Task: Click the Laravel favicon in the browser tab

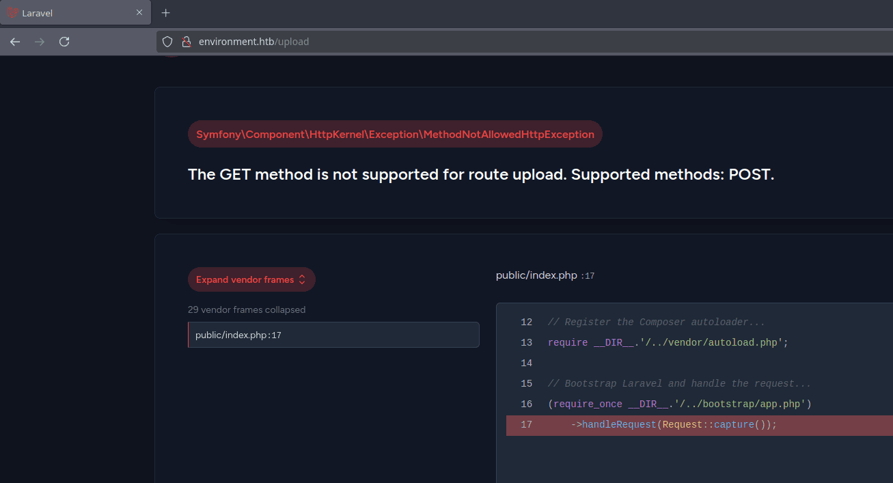Action: click(x=12, y=13)
